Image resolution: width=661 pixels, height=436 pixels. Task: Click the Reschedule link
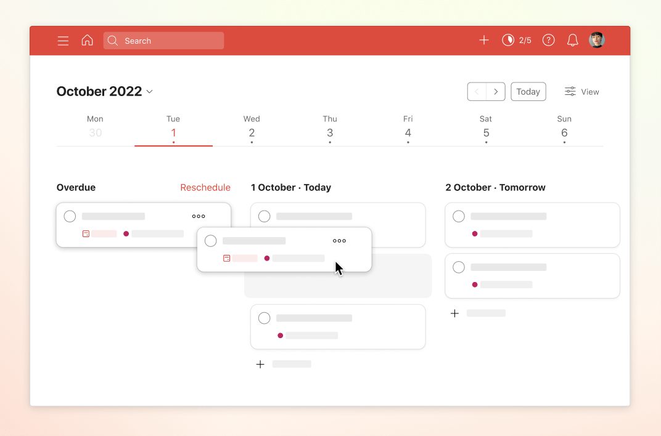click(x=205, y=188)
